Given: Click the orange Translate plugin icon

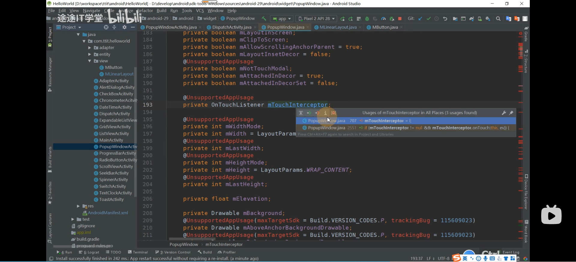Looking at the screenshot, I should [517, 19].
